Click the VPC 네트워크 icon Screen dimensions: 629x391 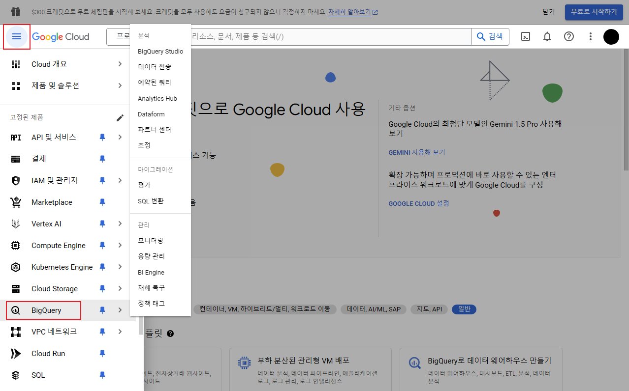pos(16,332)
